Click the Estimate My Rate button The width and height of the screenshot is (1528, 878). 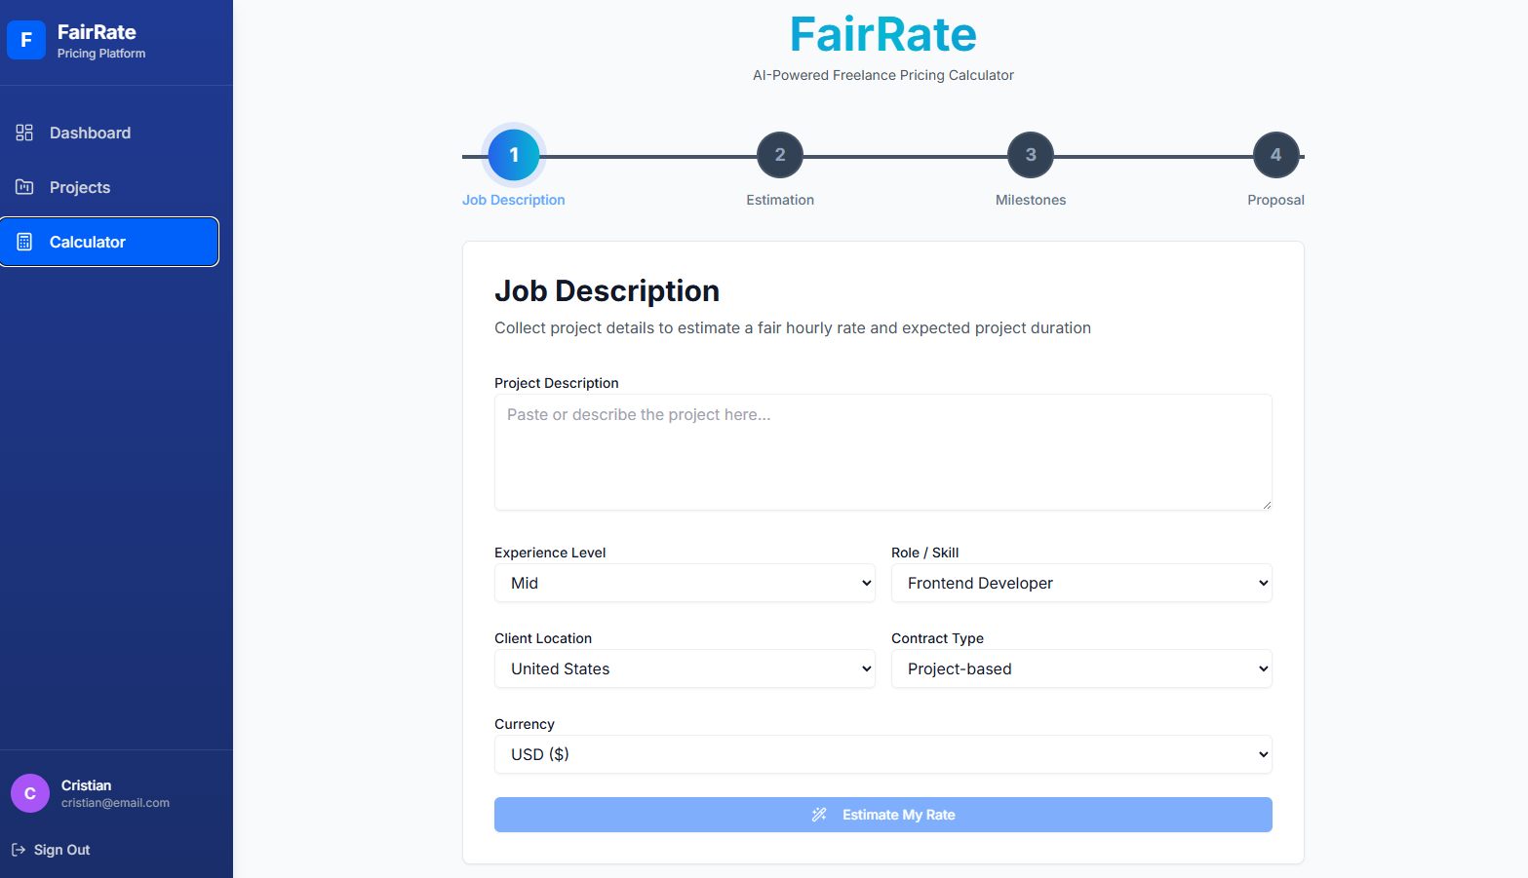882,815
